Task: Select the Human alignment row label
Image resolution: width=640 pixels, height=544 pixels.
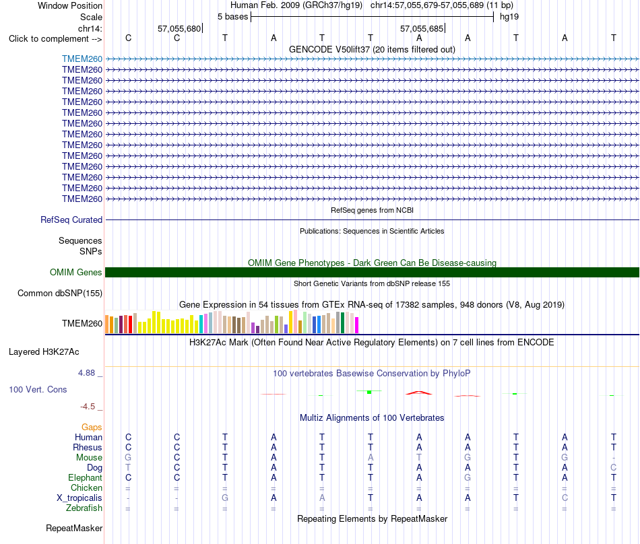Action: 88,437
